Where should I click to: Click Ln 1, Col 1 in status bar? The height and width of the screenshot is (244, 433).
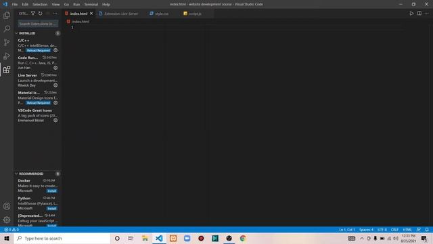coord(347,230)
